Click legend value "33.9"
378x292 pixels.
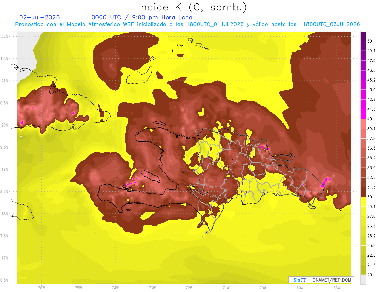(371, 168)
